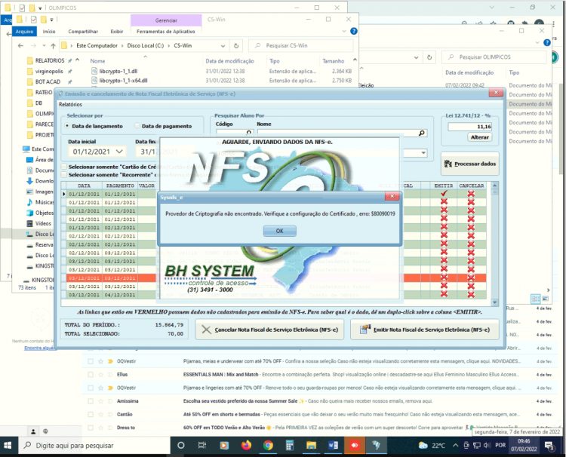Expand the CS-Win address bar dropdown
566x457 pixels.
(223, 46)
